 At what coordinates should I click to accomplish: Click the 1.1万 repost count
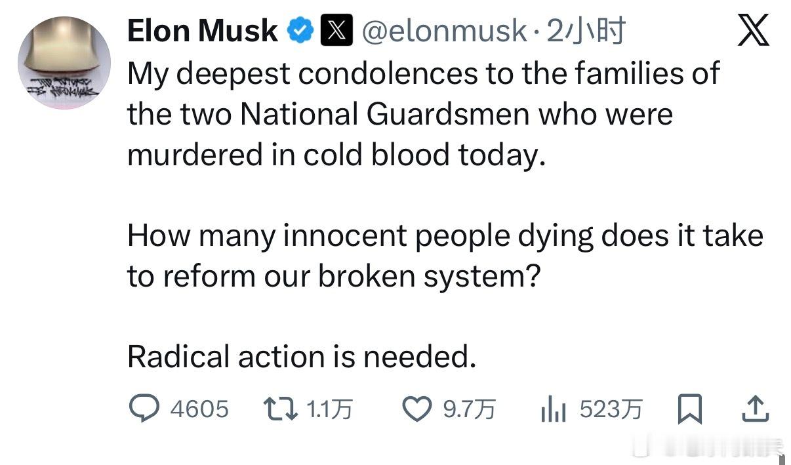click(x=329, y=409)
